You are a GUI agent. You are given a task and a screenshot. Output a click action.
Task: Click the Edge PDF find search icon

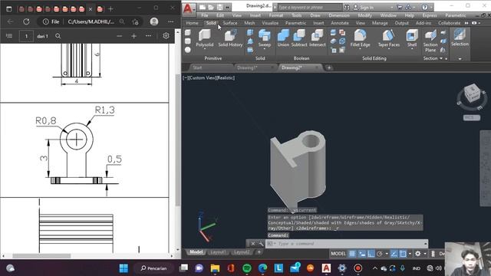58,36
